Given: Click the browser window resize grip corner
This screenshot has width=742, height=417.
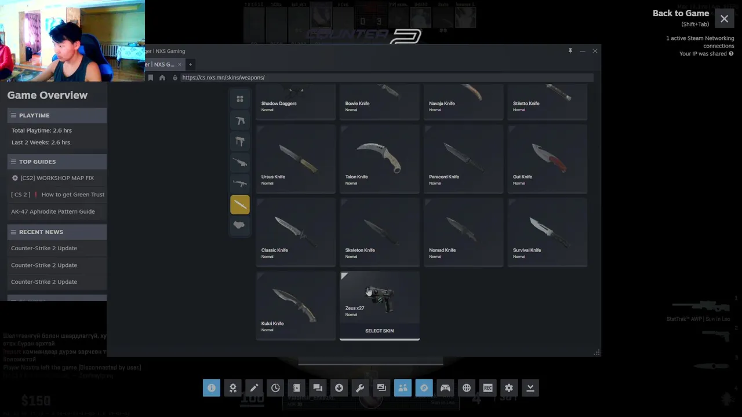Looking at the screenshot, I should click(596, 352).
